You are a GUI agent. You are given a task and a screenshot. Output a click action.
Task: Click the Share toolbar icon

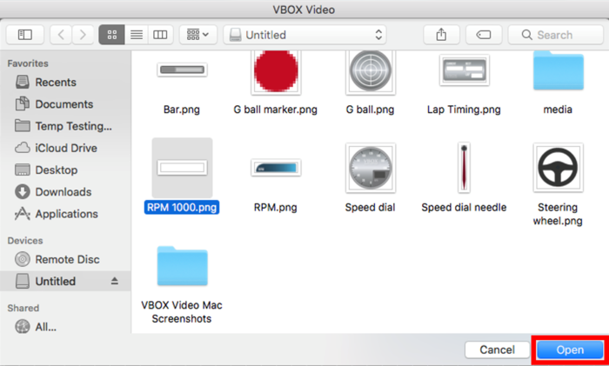pyautogui.click(x=441, y=35)
